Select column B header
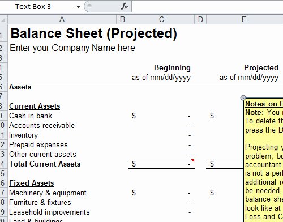283x222 pixels. coord(122,19)
